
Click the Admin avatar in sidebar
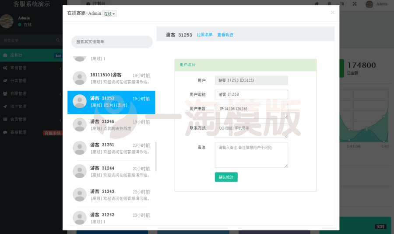point(7,21)
